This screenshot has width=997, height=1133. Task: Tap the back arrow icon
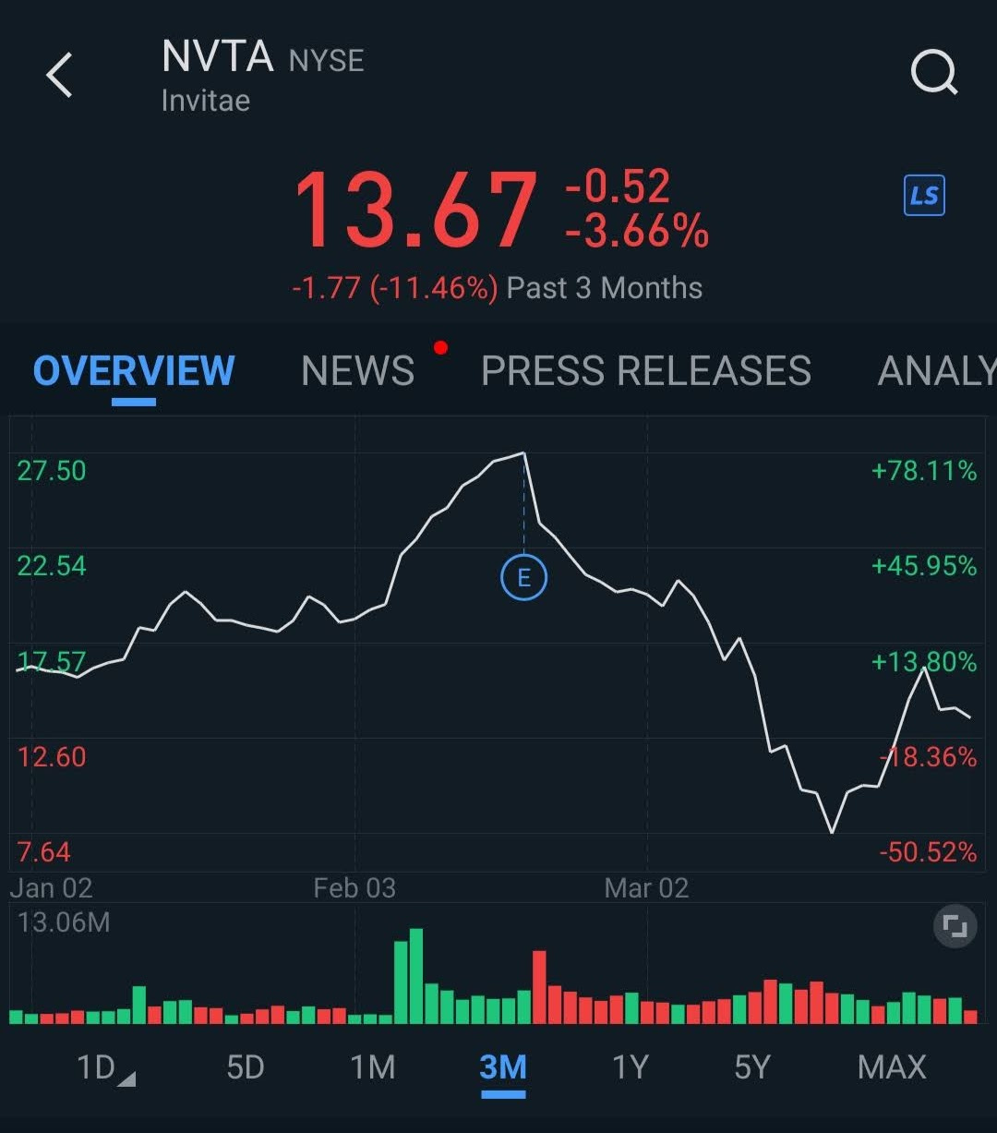[x=59, y=75]
